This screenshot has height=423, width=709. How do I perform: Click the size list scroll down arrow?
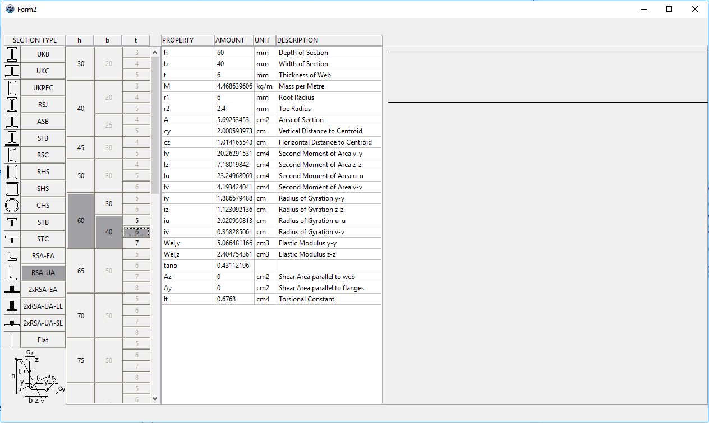coord(155,399)
